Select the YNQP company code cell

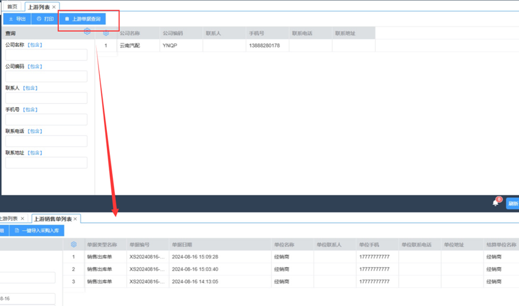coord(181,45)
